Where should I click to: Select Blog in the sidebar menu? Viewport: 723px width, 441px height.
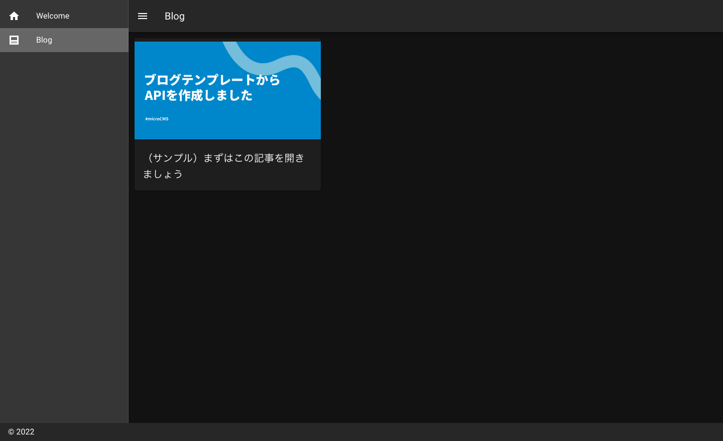click(44, 40)
